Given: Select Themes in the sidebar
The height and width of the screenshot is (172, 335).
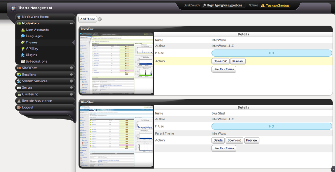Looking at the screenshot, I should [32, 42].
